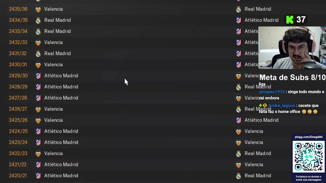
Task: Open Real Madrid runner-up name for 2422/23
Action: (258, 154)
